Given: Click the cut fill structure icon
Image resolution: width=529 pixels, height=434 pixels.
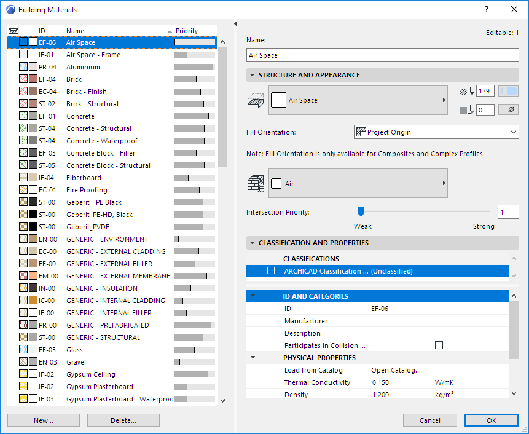Looking at the screenshot, I should point(254,100).
